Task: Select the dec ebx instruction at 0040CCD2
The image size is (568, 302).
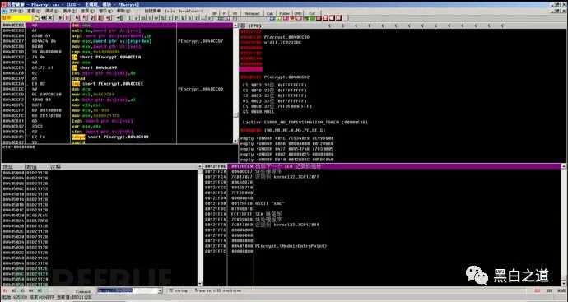Action: [117, 26]
